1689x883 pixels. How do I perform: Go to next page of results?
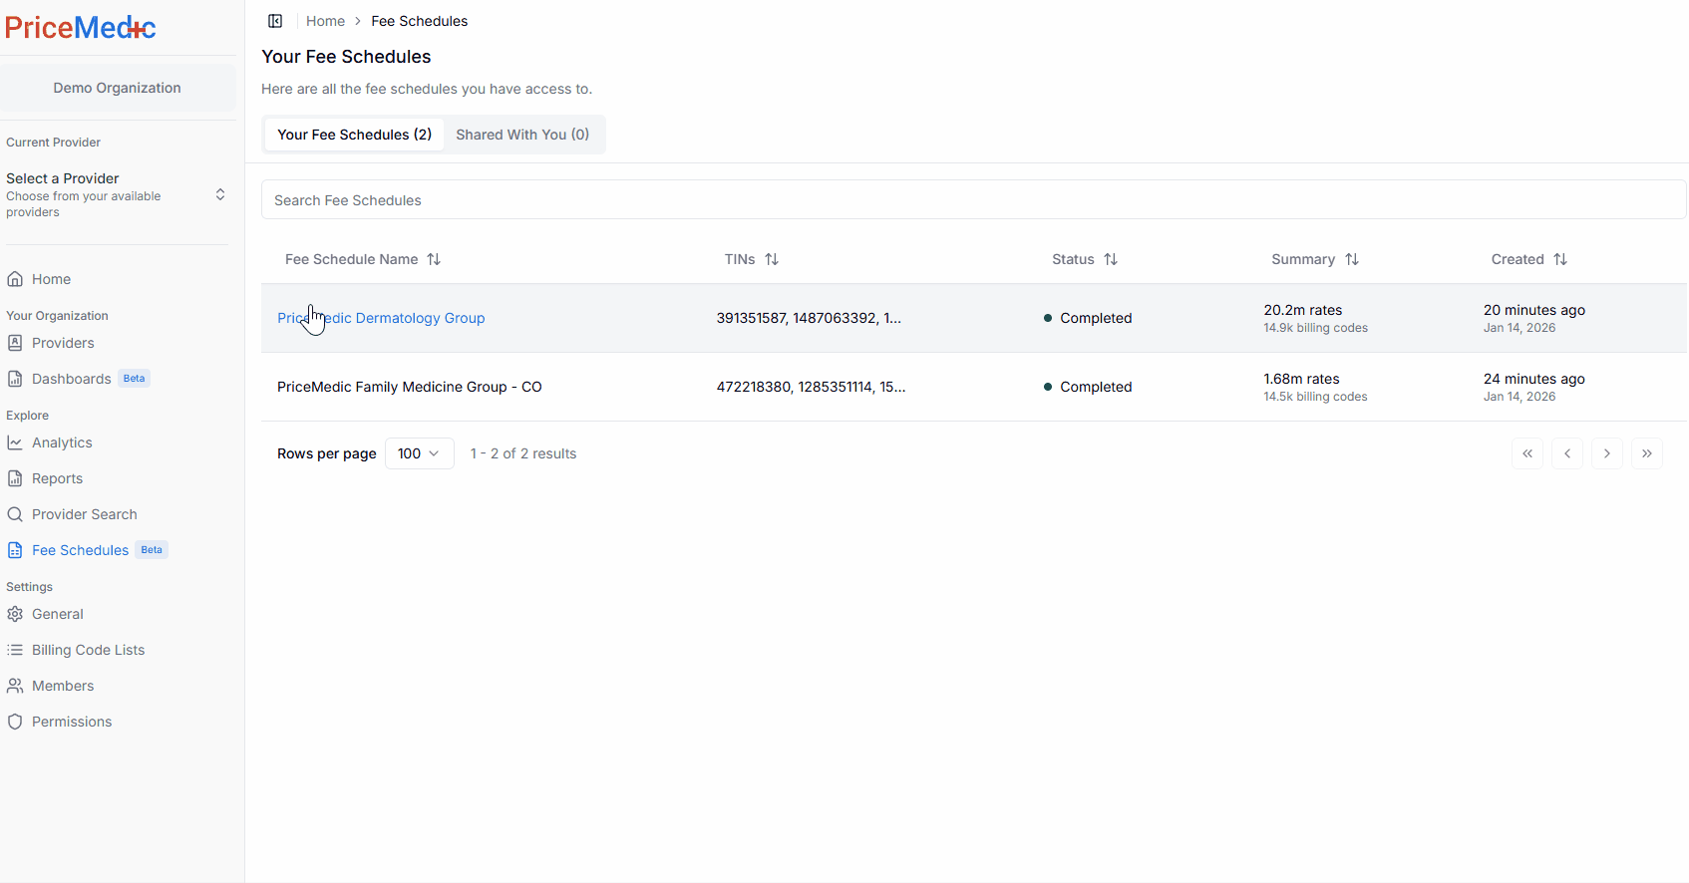[1607, 453]
